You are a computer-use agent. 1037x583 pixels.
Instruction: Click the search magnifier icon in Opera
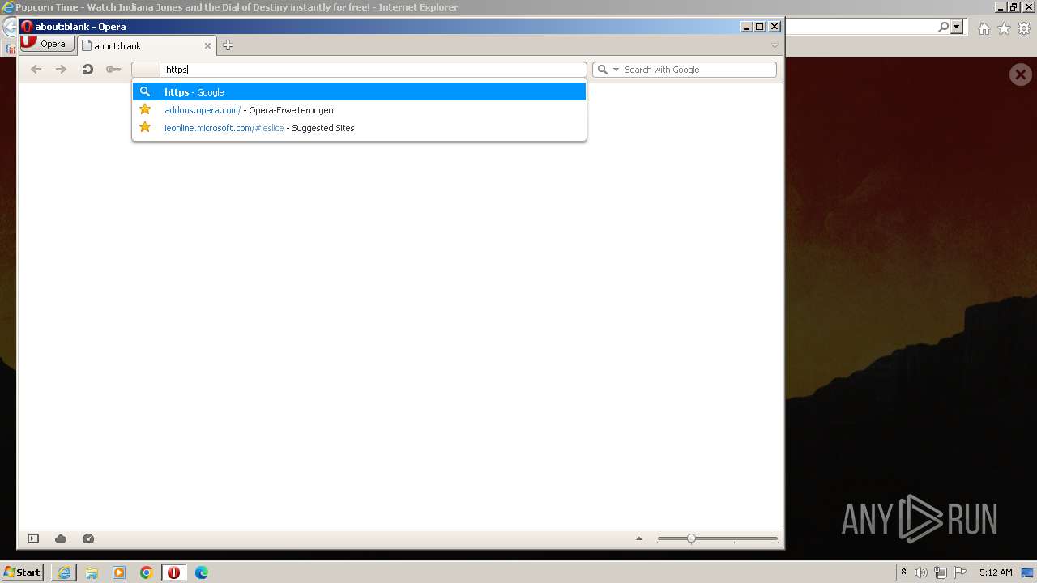coord(603,70)
